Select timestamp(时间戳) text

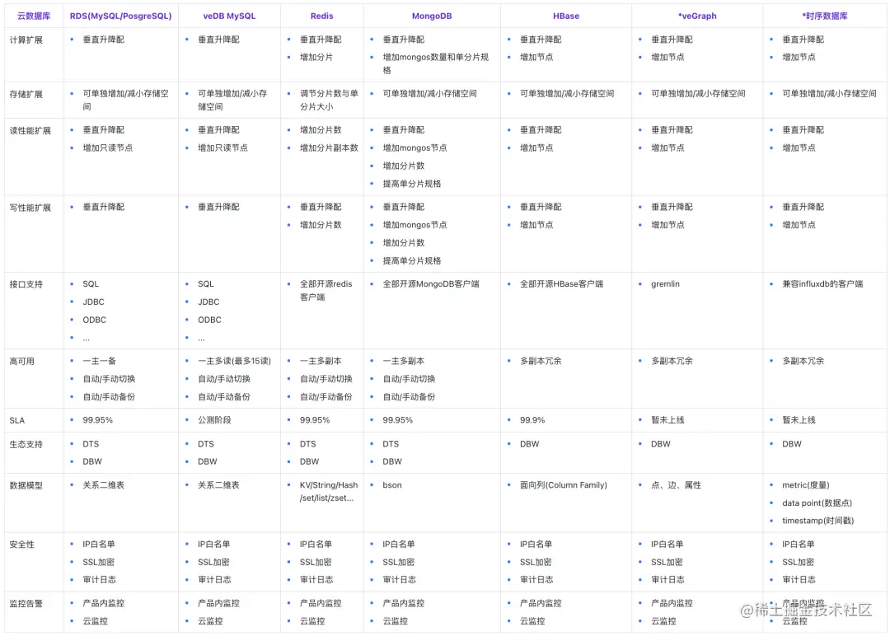pyautogui.click(x=818, y=521)
